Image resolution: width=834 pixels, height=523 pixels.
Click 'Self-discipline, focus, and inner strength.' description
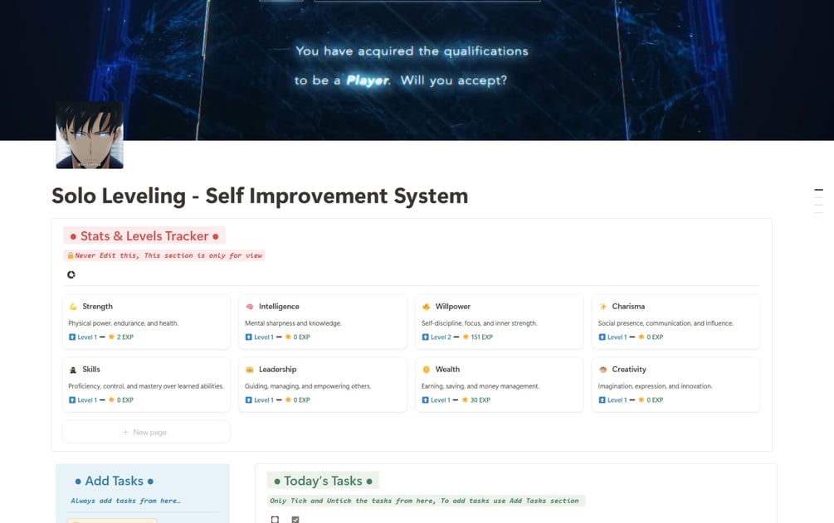click(479, 323)
